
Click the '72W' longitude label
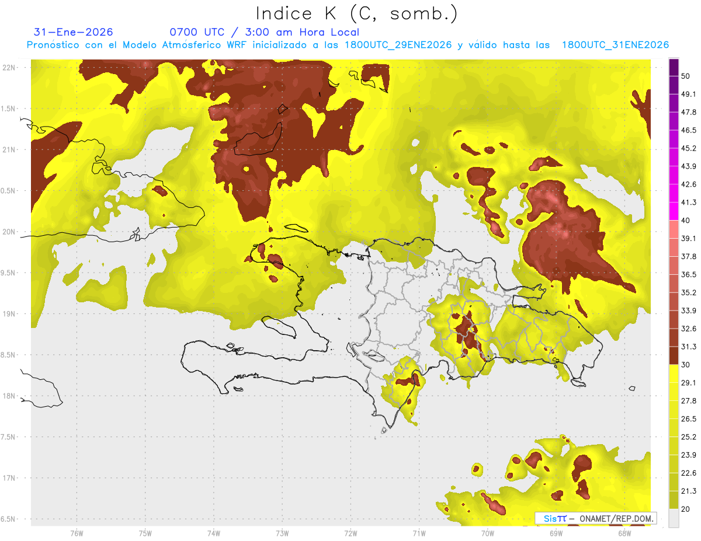350,533
